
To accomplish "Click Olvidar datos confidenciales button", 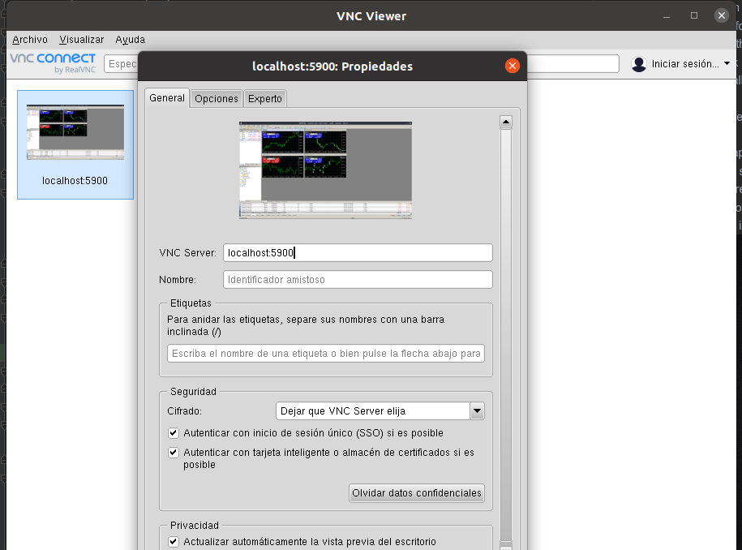I will pos(417,493).
